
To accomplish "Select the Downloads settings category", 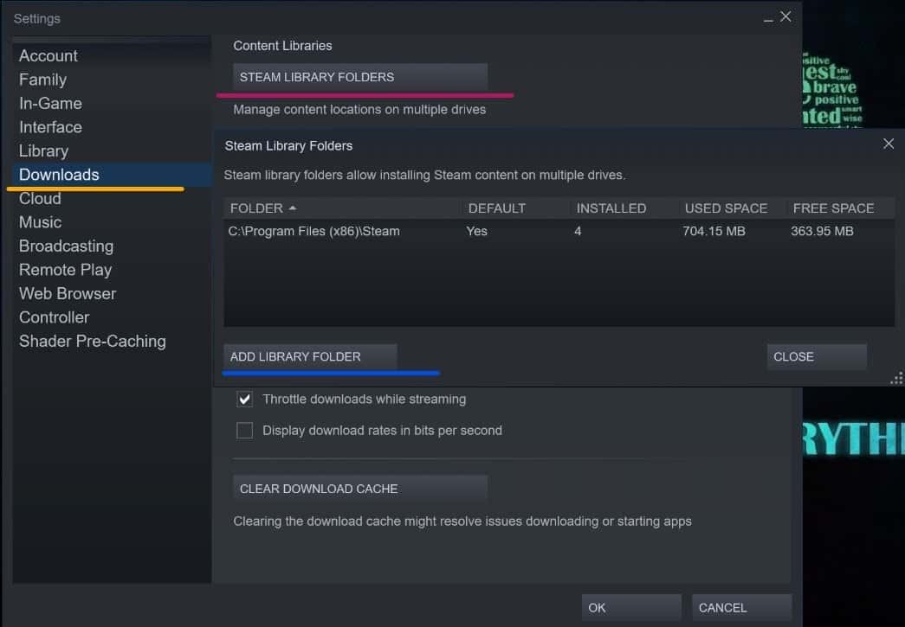I will pos(59,175).
